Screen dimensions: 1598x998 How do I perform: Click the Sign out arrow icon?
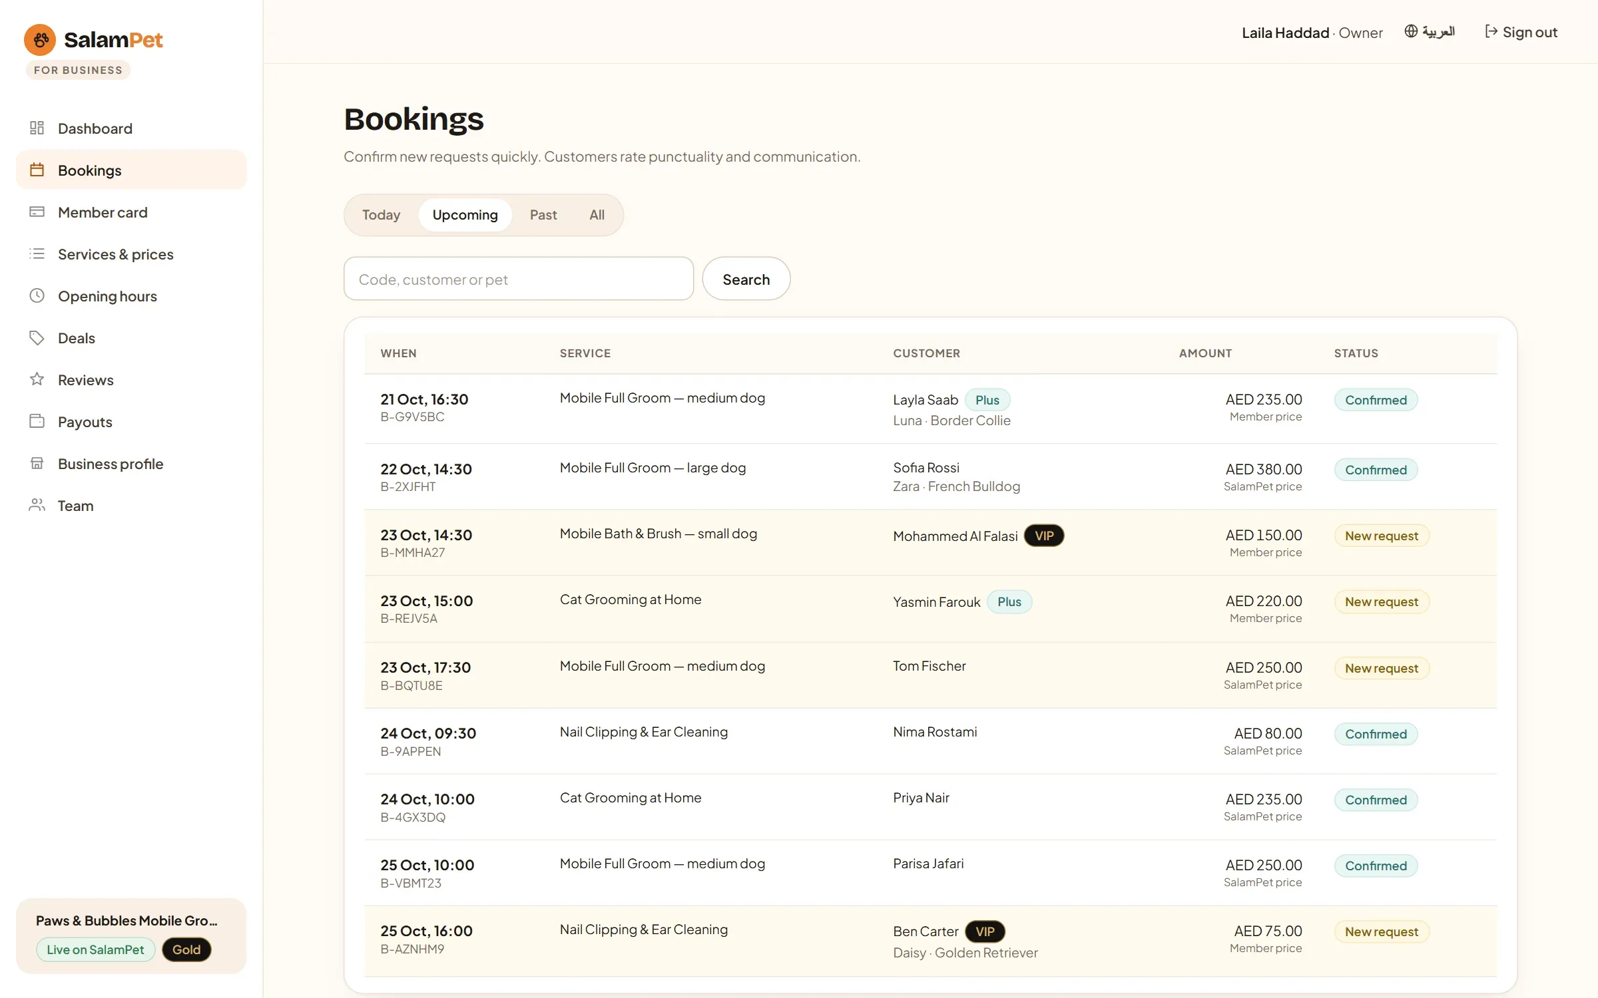click(1491, 31)
